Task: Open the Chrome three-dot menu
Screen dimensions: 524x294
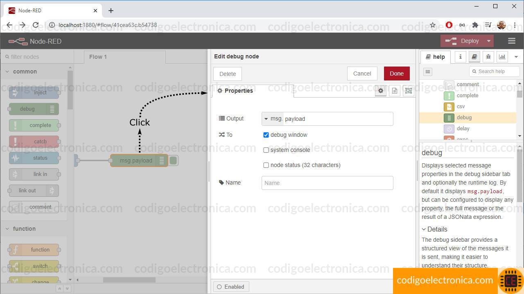Action: coord(515,25)
